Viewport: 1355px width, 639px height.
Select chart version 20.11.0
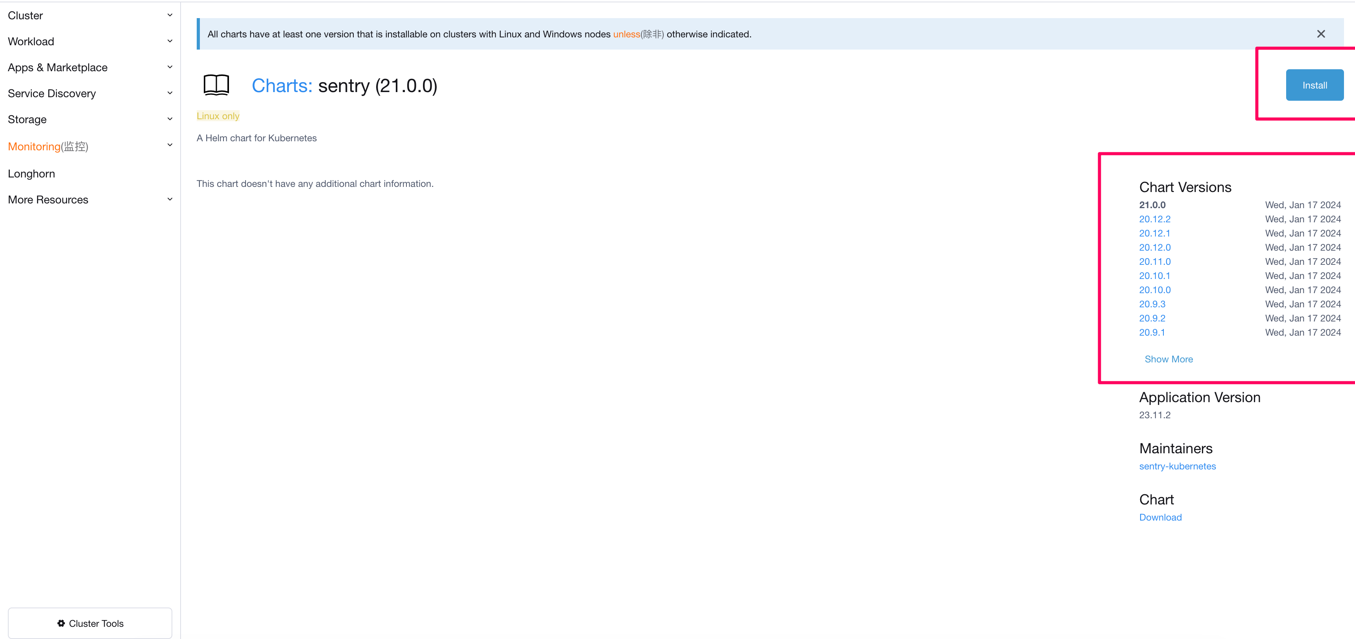(1155, 262)
